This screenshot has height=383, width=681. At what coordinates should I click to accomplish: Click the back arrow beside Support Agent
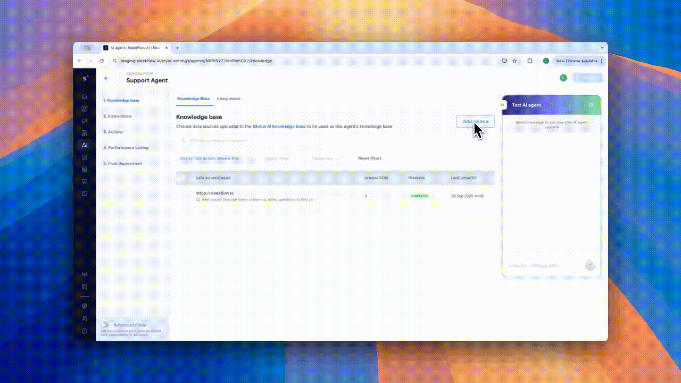[106, 78]
